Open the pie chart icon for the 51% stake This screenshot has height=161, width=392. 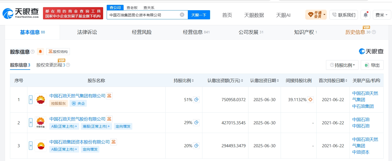pyautogui.click(x=196, y=100)
